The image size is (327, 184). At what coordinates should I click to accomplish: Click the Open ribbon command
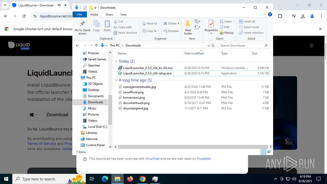point(227,21)
